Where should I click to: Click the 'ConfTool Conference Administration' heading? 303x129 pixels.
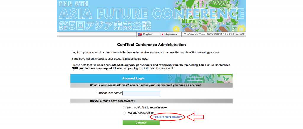pyautogui.click(x=151, y=45)
